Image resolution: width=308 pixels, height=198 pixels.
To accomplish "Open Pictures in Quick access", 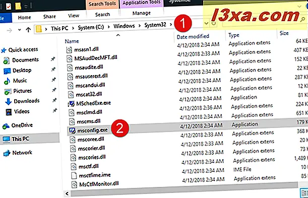I will coord(22,91).
